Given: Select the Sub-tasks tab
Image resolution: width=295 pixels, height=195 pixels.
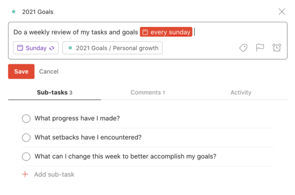Looking at the screenshot, I should tap(54, 93).
